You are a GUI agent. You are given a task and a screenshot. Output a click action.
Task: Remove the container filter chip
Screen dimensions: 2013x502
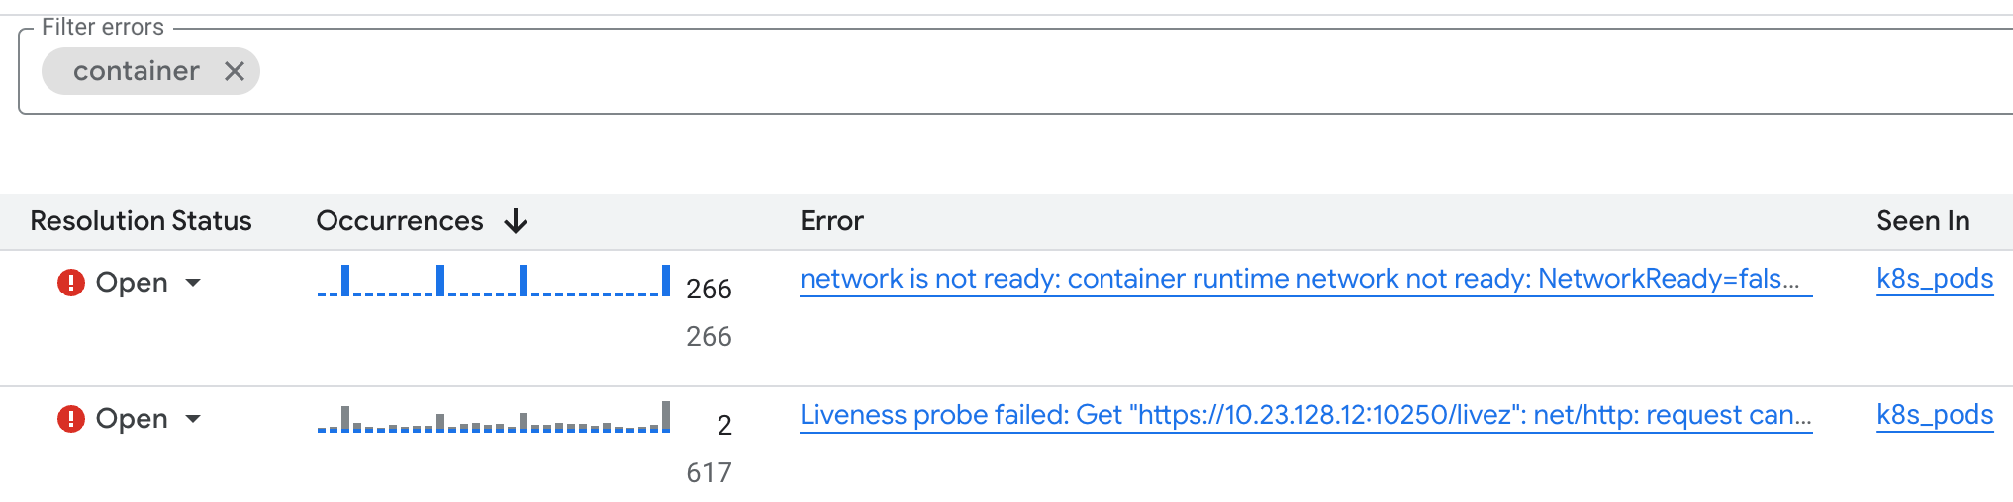pyautogui.click(x=234, y=71)
